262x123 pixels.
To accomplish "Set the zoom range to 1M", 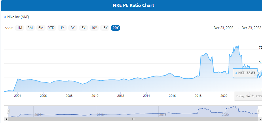I will pos(20,28).
